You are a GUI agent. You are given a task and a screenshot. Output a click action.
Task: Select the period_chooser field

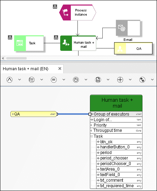point(119,158)
